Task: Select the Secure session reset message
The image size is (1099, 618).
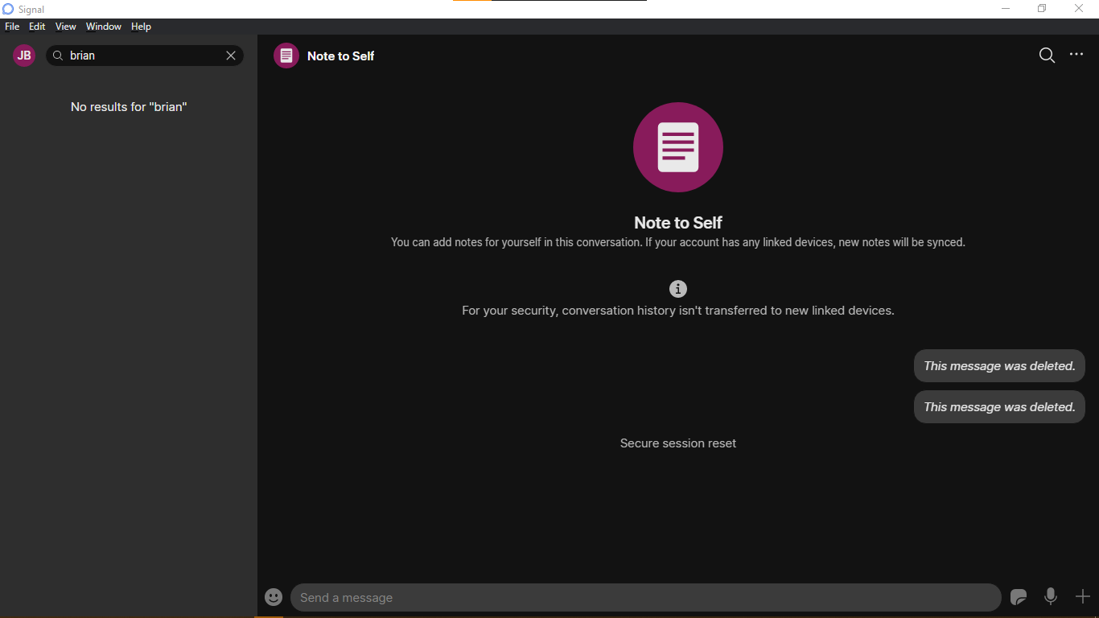Action: coord(677,443)
